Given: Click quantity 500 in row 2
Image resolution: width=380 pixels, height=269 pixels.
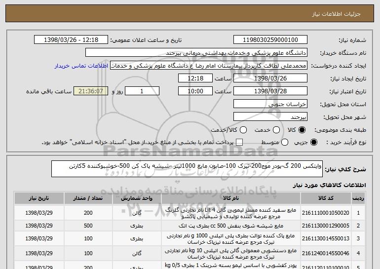Looking at the screenshot, I should coord(88,226).
